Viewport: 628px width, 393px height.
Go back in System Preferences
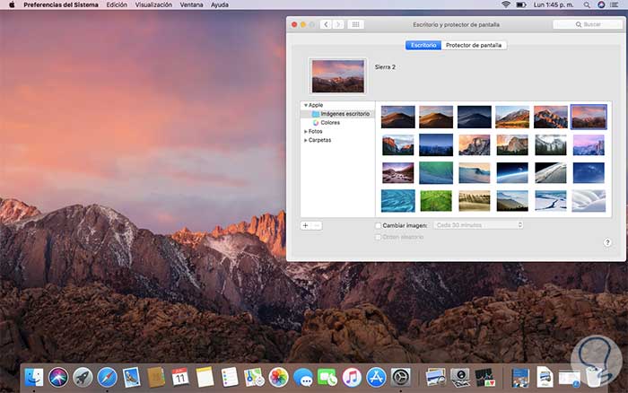[x=326, y=24]
